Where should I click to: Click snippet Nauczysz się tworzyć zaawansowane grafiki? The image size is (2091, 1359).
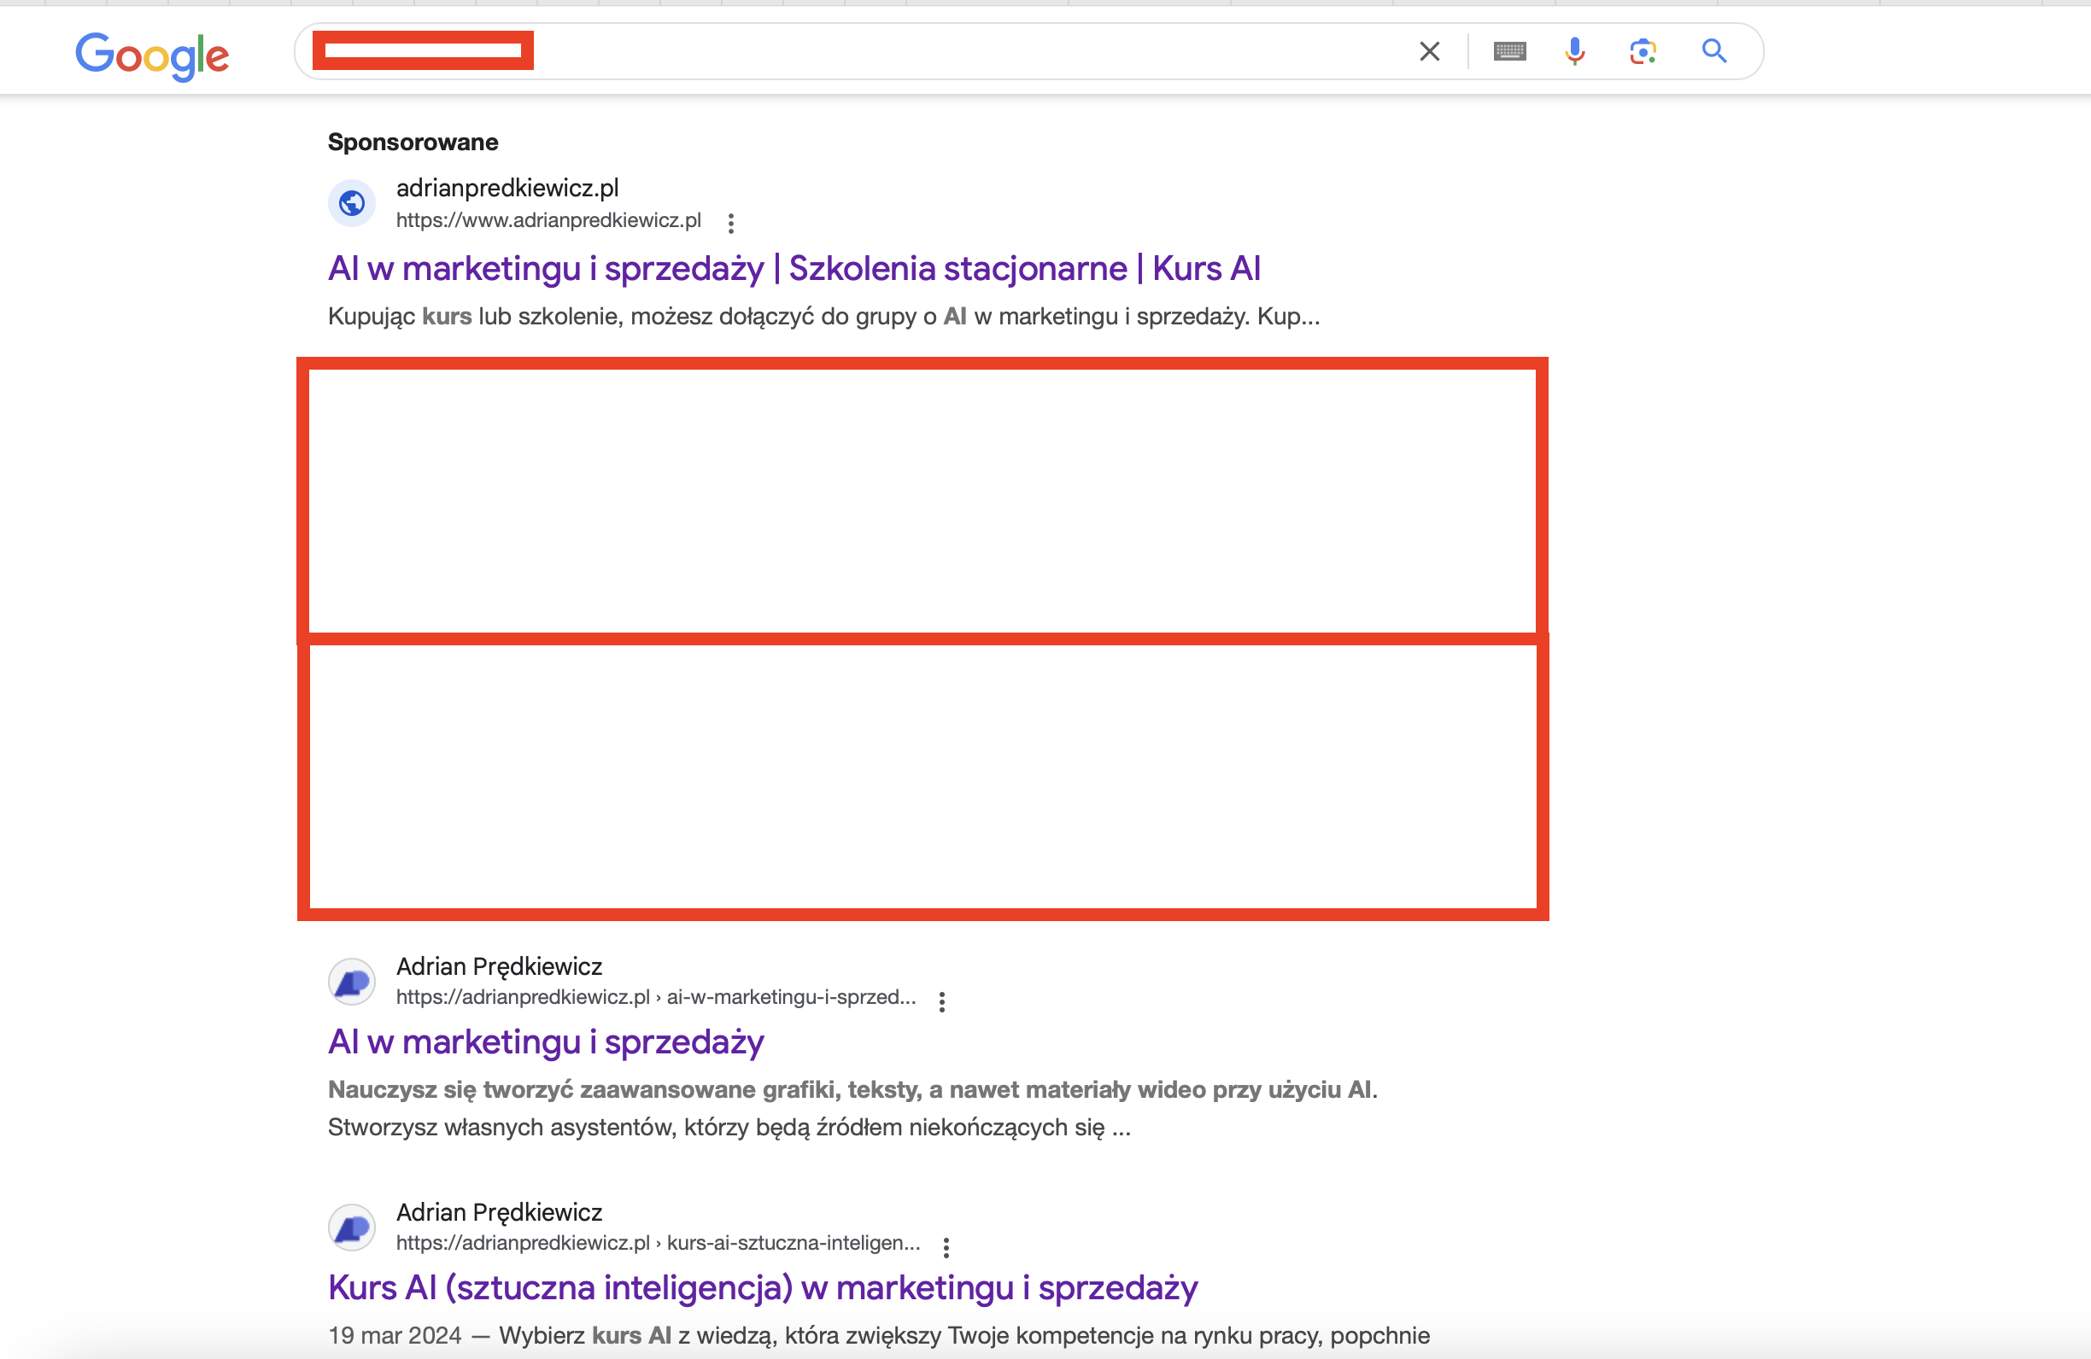point(852,1090)
